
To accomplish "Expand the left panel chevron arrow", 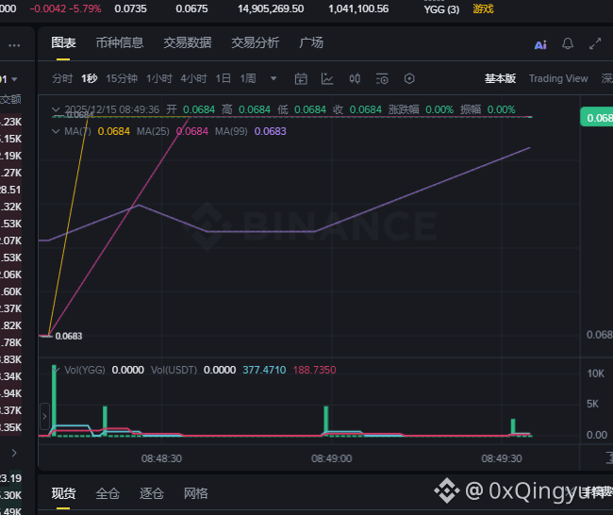I will (14, 453).
